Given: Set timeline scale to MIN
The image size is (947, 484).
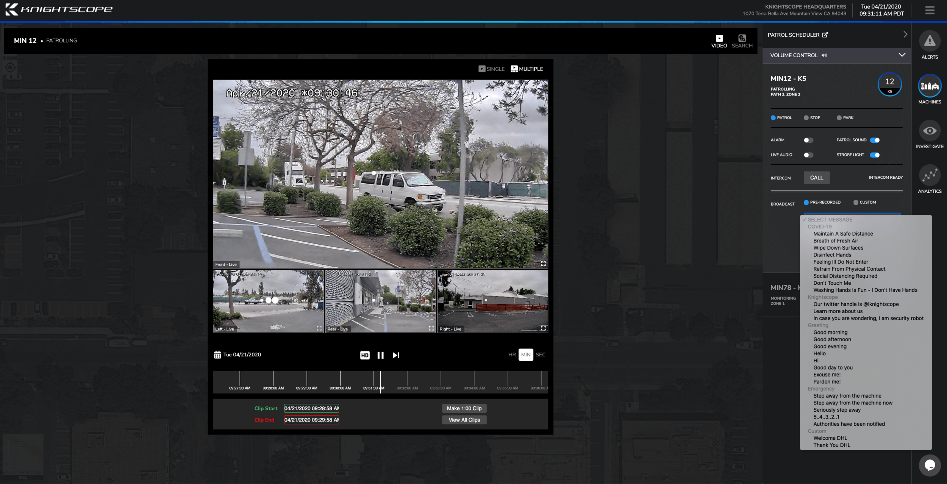Looking at the screenshot, I should click(x=526, y=355).
